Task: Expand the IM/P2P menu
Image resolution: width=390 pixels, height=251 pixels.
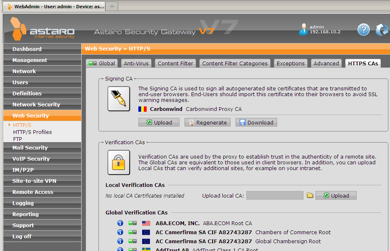Action: point(42,170)
